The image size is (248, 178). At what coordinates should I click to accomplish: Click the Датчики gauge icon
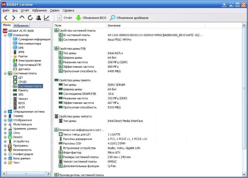15,69
